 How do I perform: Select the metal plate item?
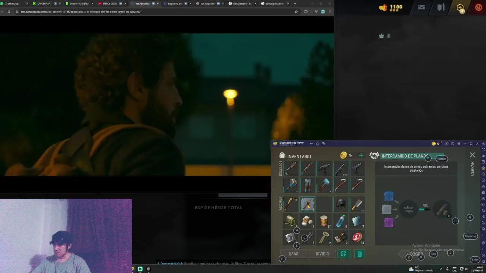(x=357, y=221)
